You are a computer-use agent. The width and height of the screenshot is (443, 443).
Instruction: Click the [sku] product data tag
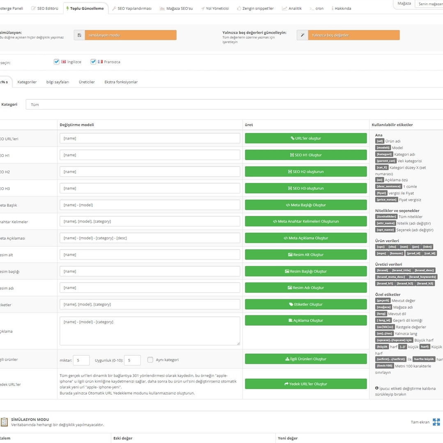click(392, 247)
